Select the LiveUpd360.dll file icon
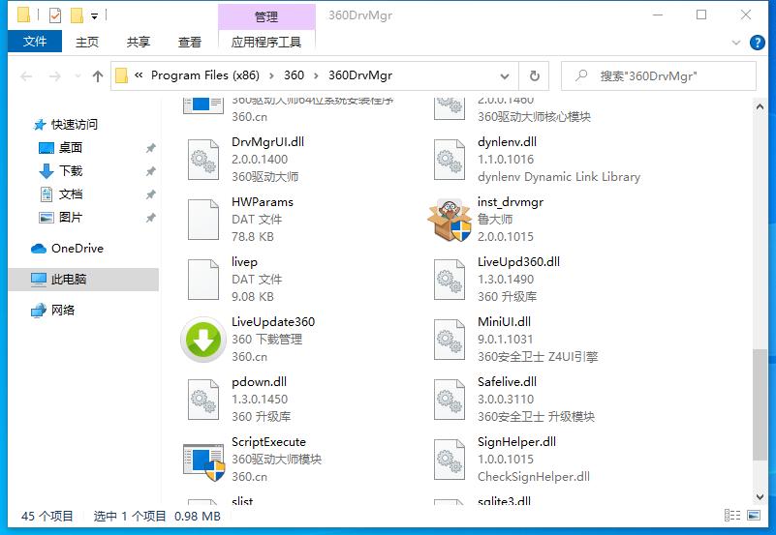 pyautogui.click(x=450, y=280)
